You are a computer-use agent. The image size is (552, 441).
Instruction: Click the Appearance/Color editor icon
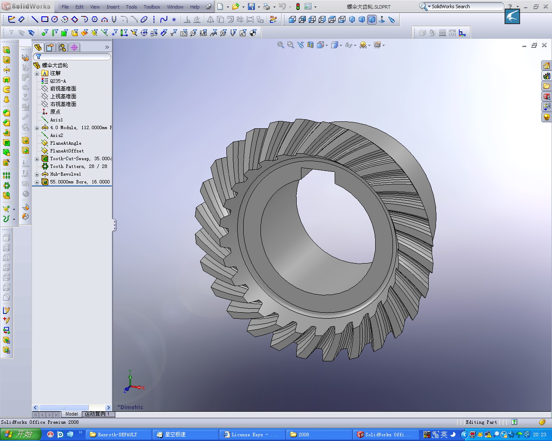(x=364, y=45)
